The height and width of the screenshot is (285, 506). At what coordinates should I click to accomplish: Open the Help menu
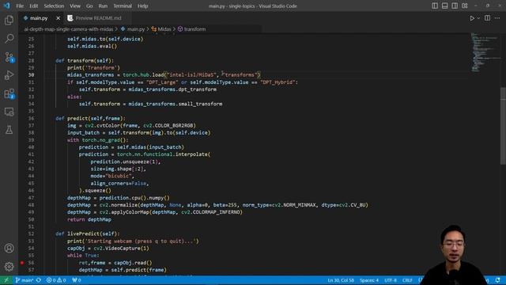click(142, 6)
